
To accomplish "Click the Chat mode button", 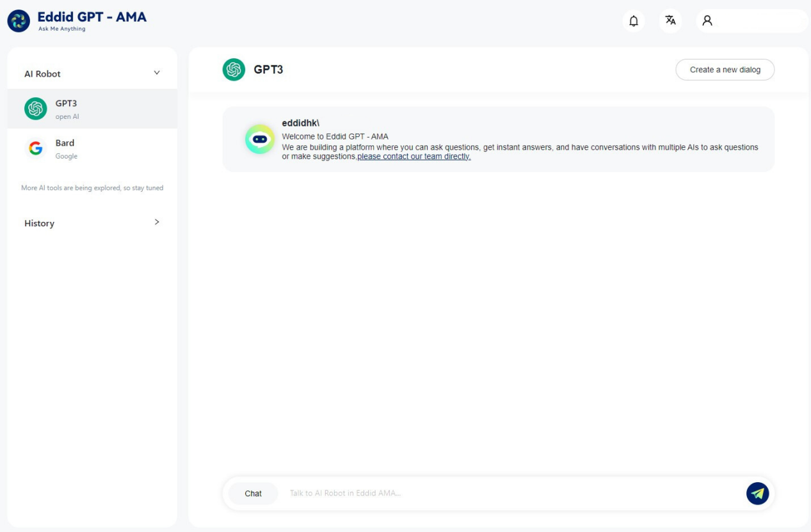I will click(x=253, y=494).
